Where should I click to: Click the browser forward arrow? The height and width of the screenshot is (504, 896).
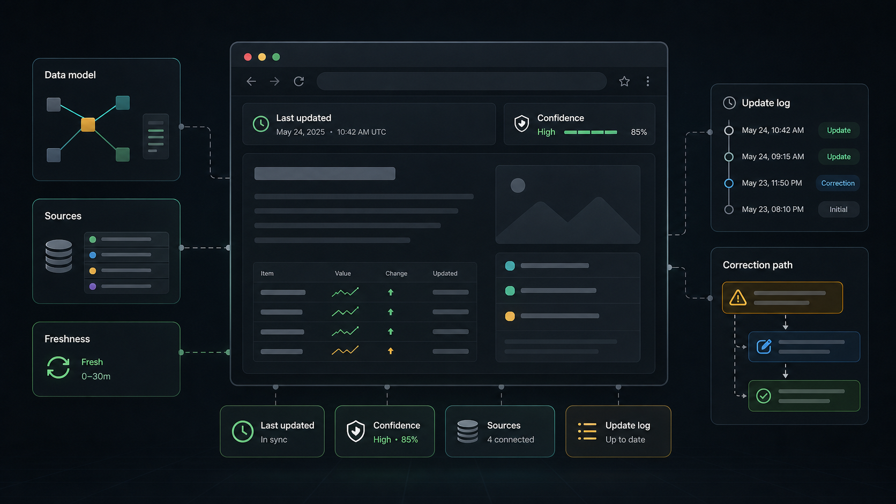tap(275, 81)
